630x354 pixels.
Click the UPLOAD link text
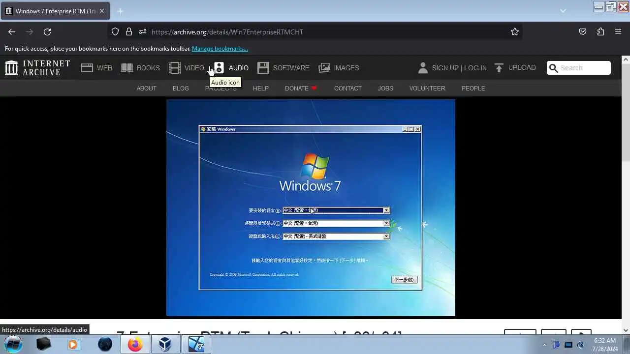[522, 68]
